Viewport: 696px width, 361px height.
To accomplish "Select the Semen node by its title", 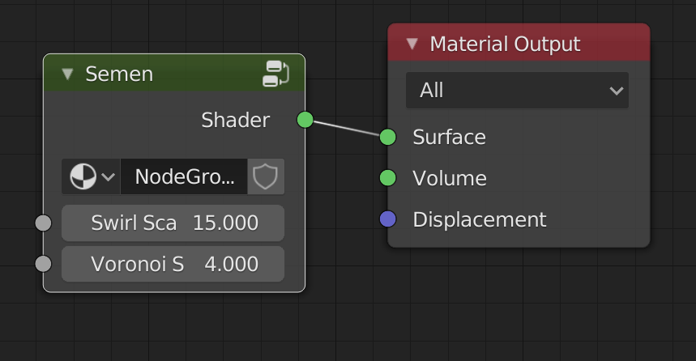I will (x=119, y=74).
